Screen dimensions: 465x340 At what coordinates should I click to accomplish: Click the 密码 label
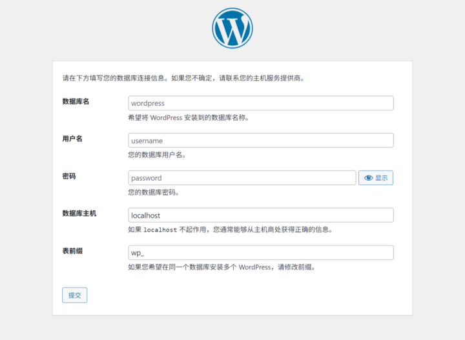[69, 176]
